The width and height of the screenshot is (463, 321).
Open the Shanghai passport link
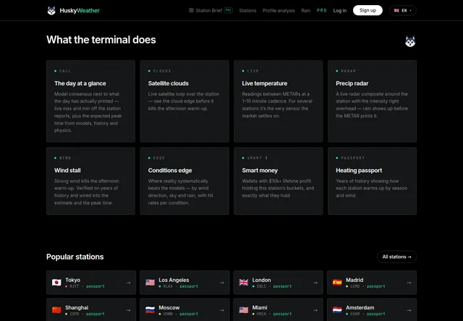pyautogui.click(x=95, y=314)
